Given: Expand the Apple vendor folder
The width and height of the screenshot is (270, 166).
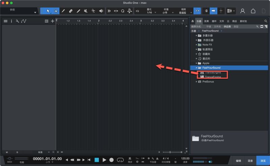Looking at the screenshot, I should [196, 63].
